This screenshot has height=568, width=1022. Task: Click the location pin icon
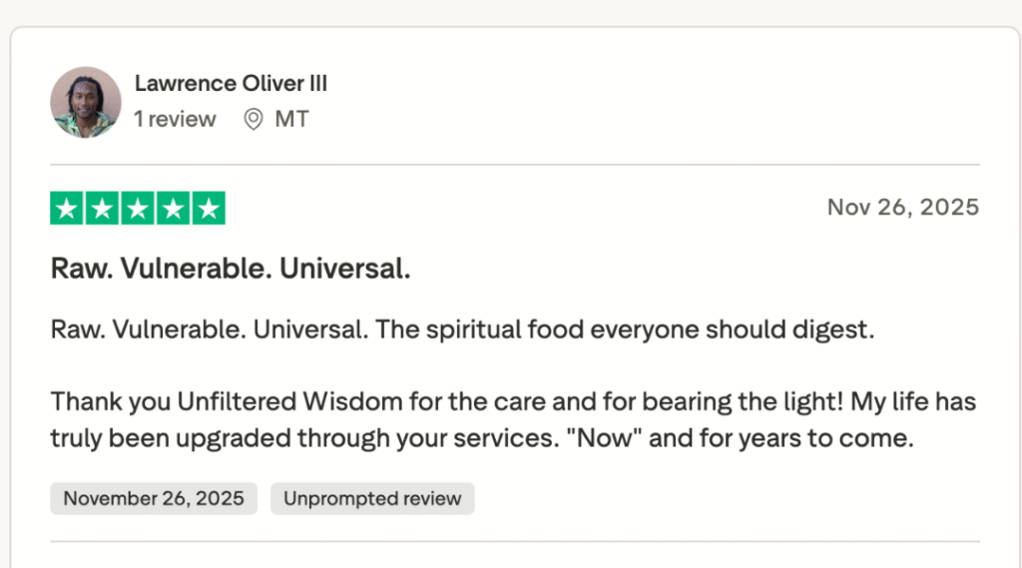point(254,120)
